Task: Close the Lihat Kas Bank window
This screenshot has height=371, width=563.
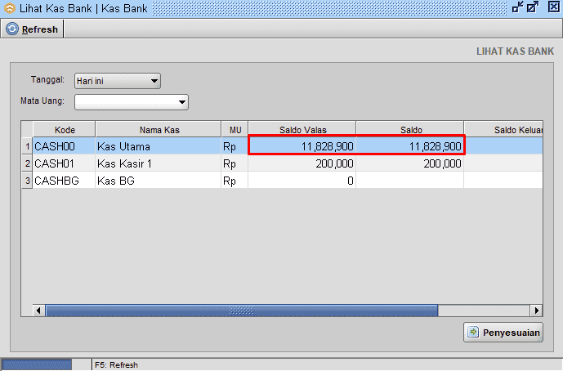Action: pyautogui.click(x=553, y=7)
